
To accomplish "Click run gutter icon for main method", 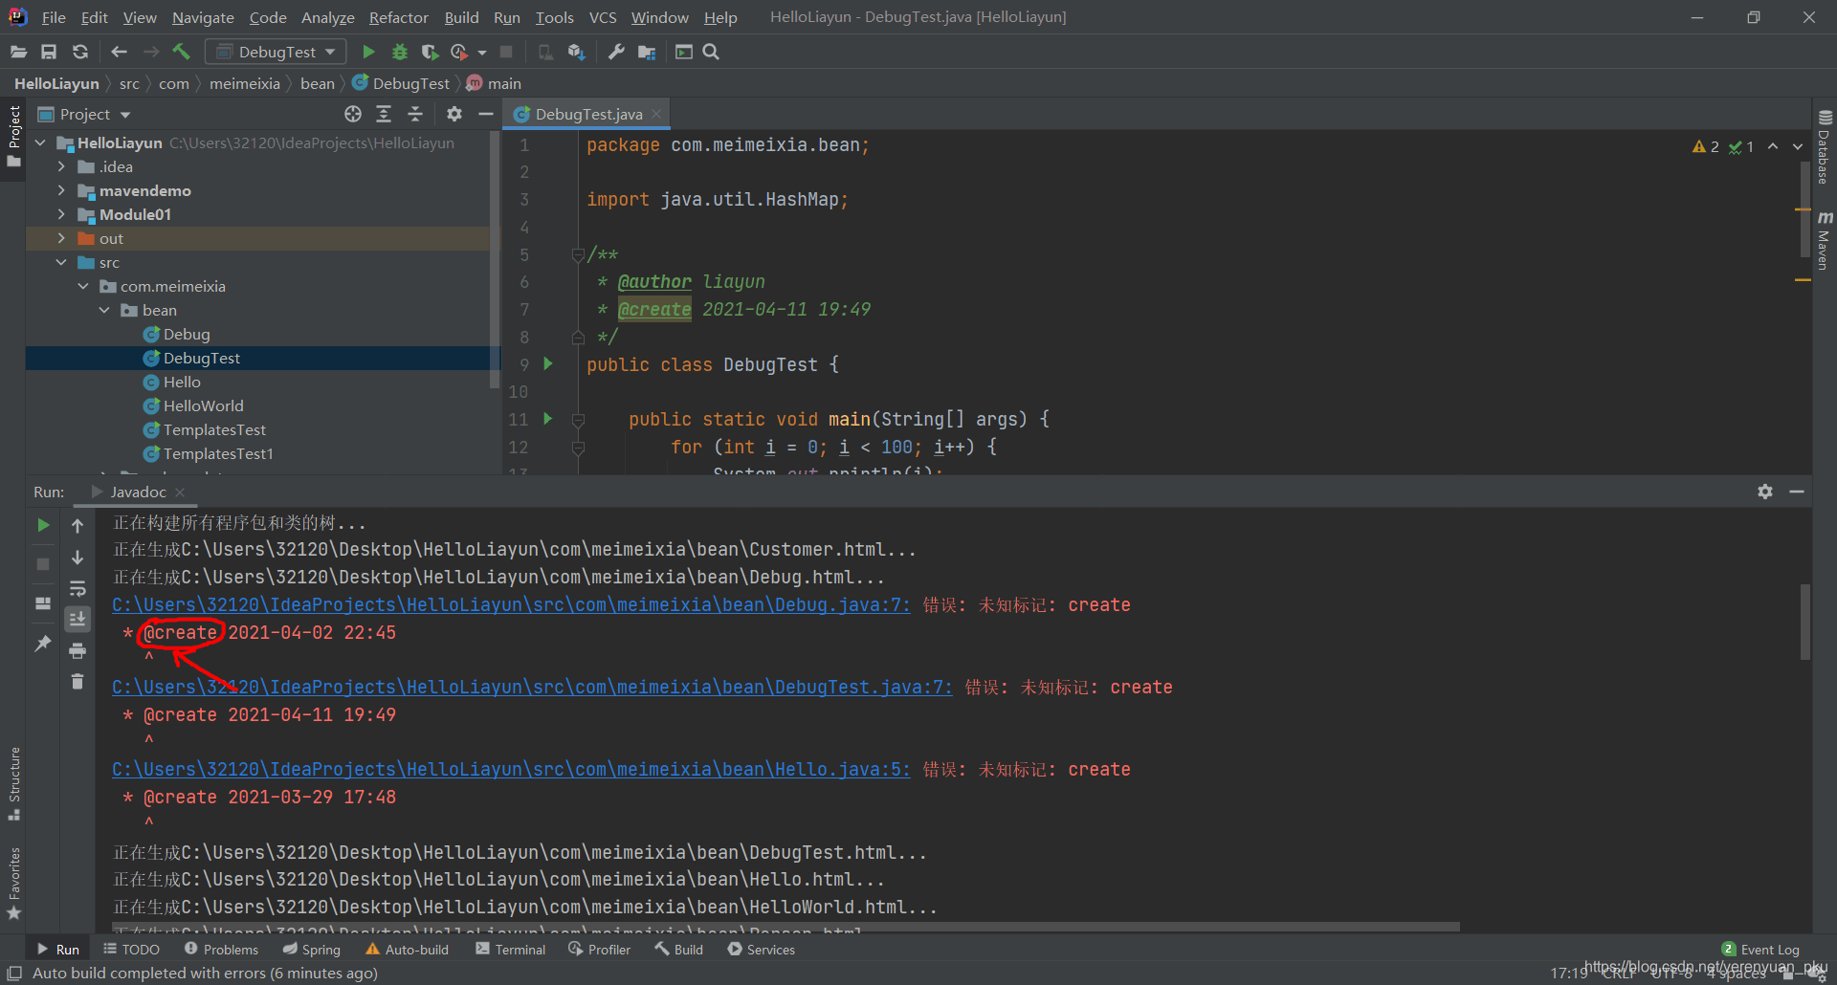I will (548, 419).
